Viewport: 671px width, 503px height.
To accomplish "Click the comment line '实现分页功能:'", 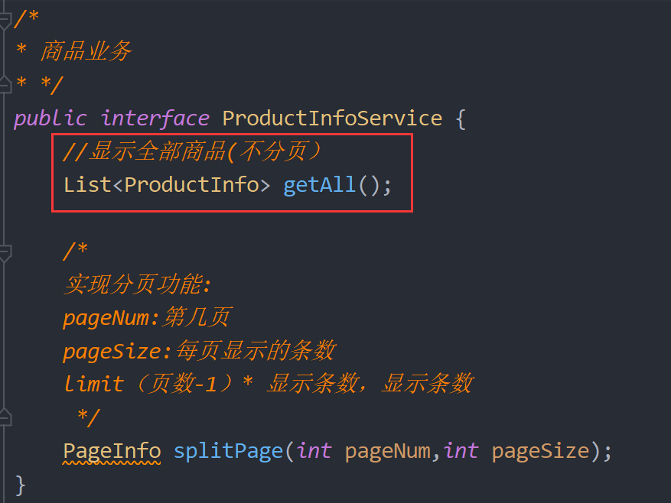I will tap(138, 284).
